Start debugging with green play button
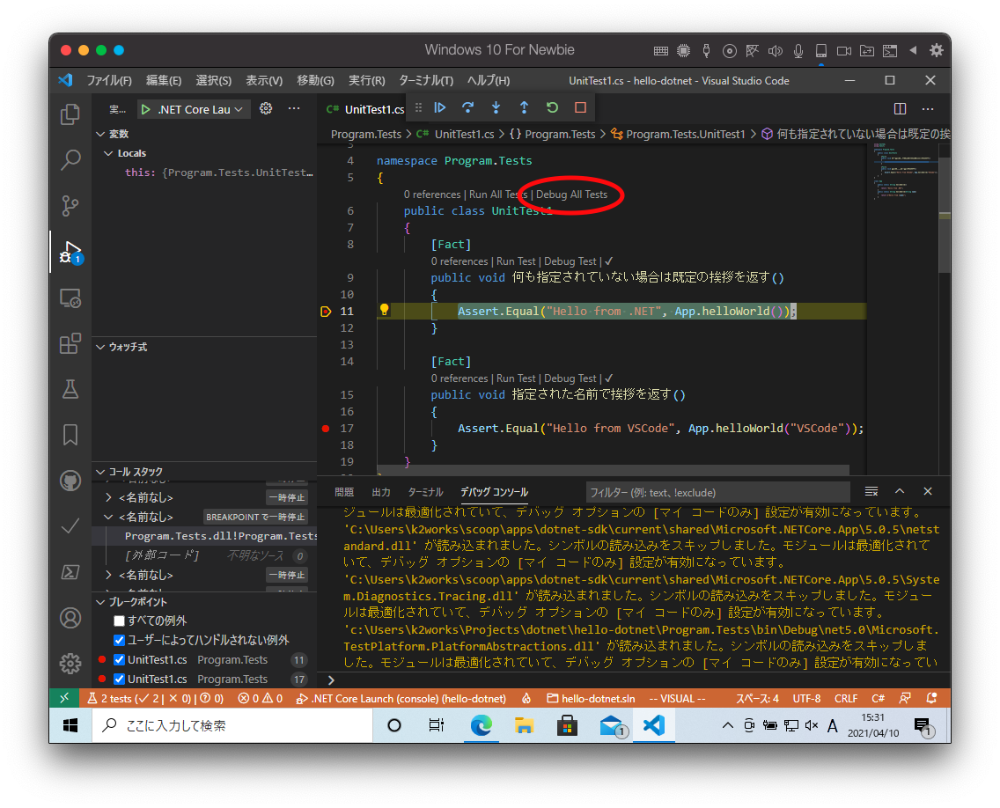This screenshot has width=1000, height=808. pos(145,109)
